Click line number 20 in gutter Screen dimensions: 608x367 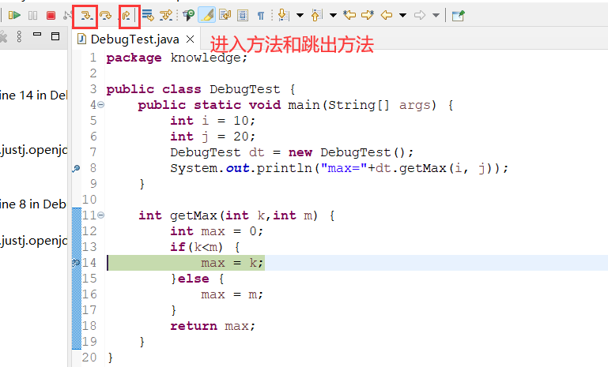pyautogui.click(x=89, y=358)
